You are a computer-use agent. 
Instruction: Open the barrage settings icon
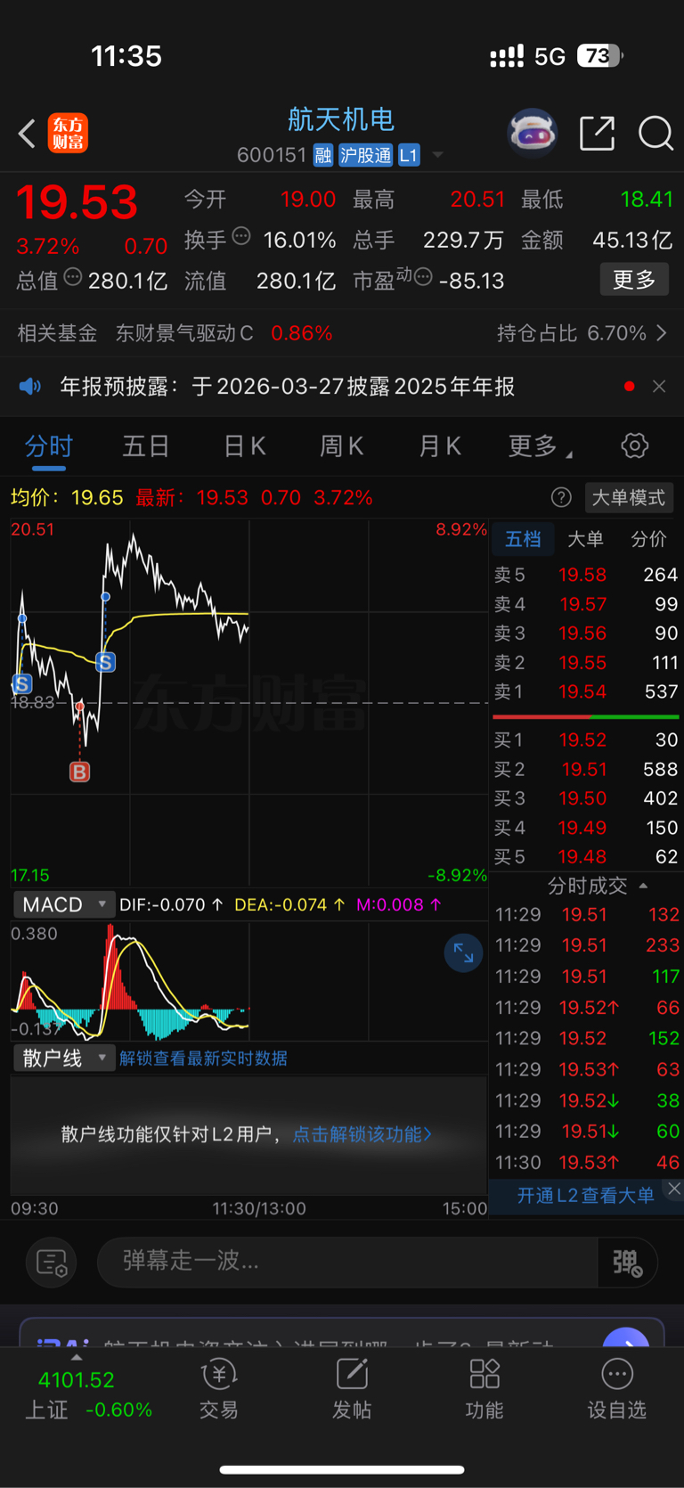pyautogui.click(x=52, y=1262)
